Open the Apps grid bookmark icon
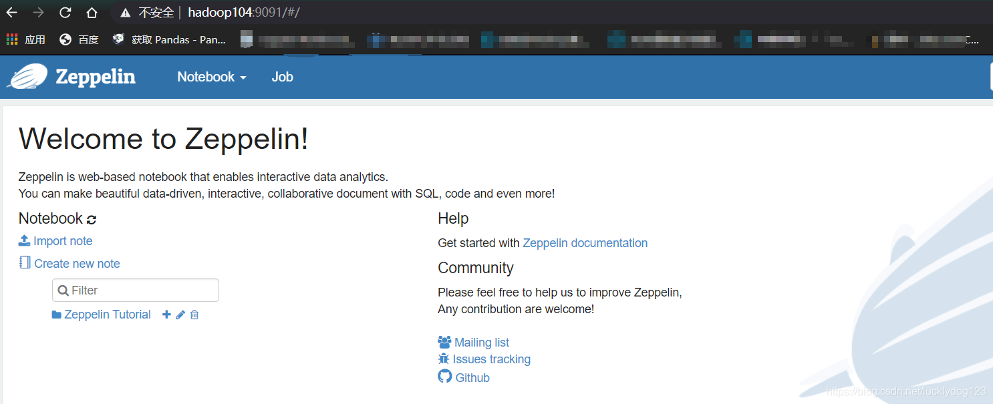 click(12, 40)
